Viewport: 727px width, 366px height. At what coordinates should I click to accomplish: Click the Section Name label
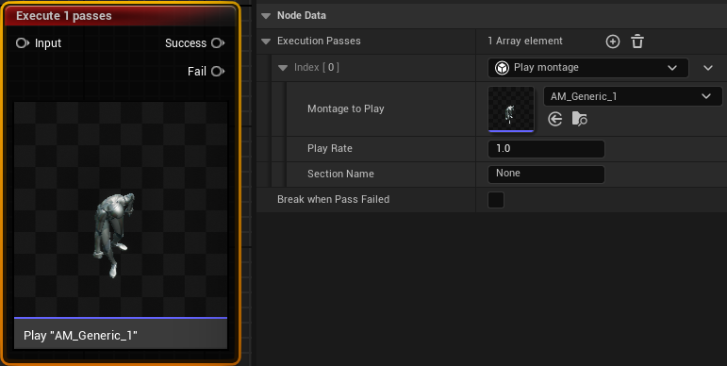pos(340,174)
